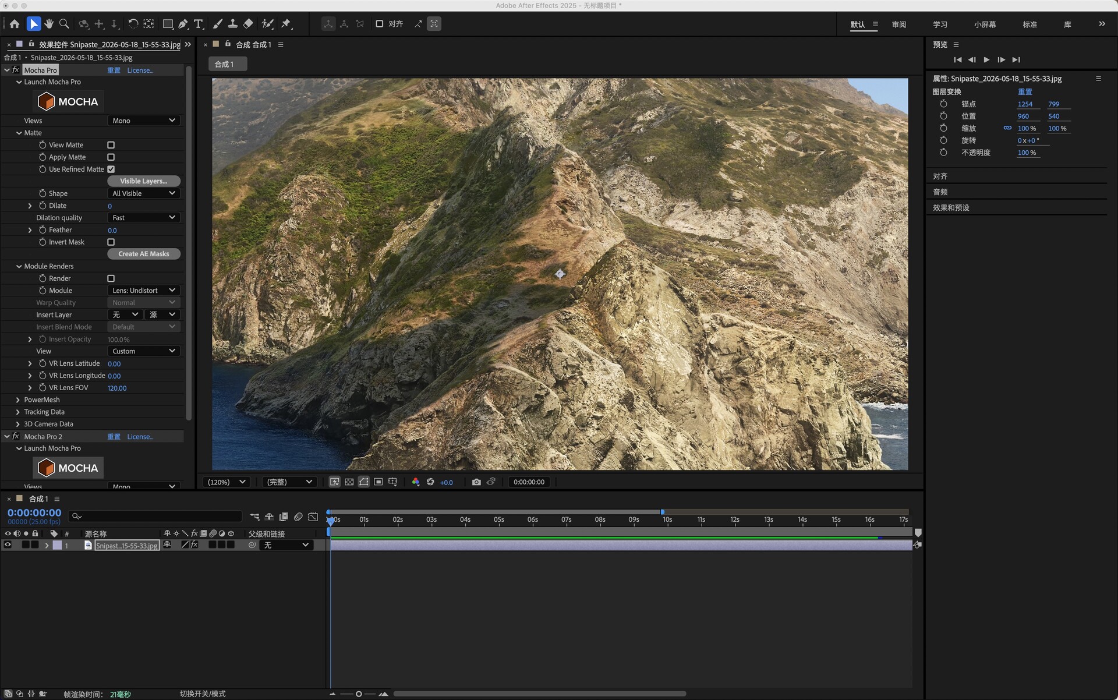
Task: Expand the Tracking Data section
Action: 17,412
